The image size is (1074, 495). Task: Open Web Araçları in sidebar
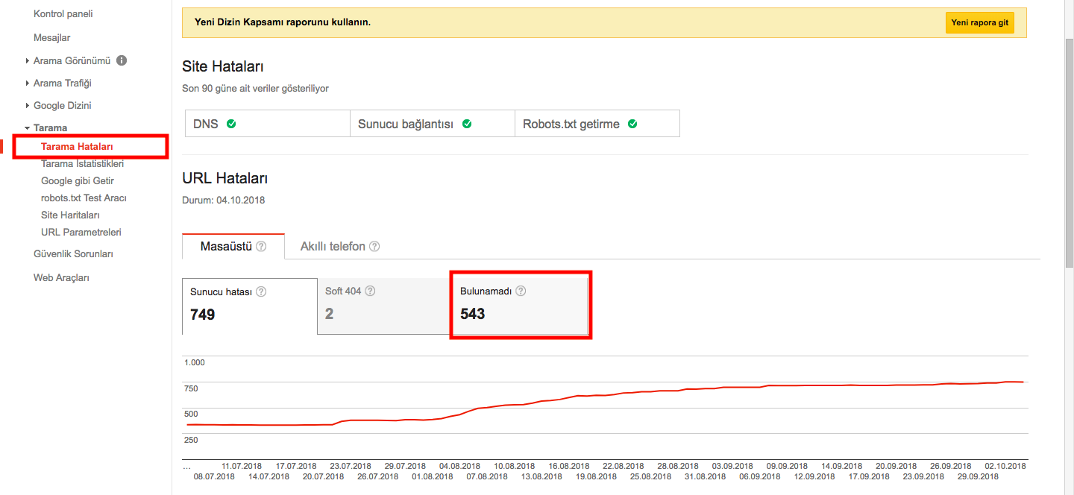coord(61,277)
